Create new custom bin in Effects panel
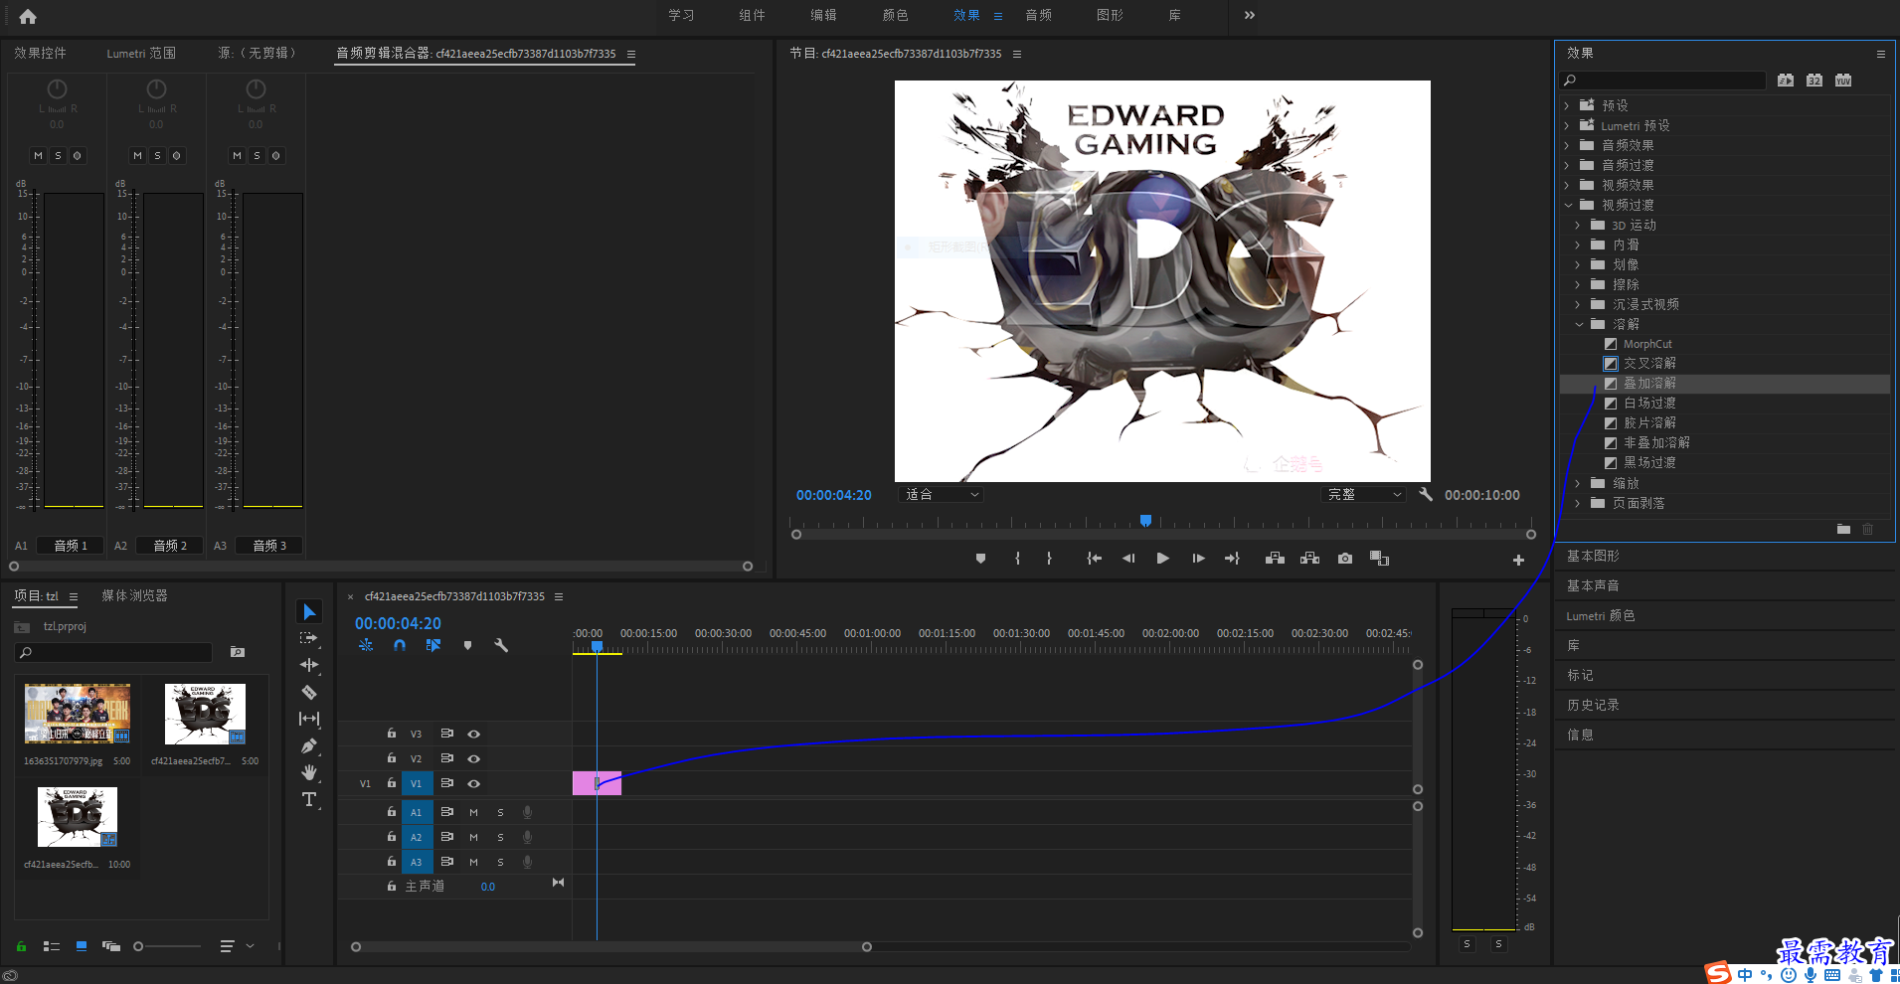The image size is (1900, 984). point(1843,529)
